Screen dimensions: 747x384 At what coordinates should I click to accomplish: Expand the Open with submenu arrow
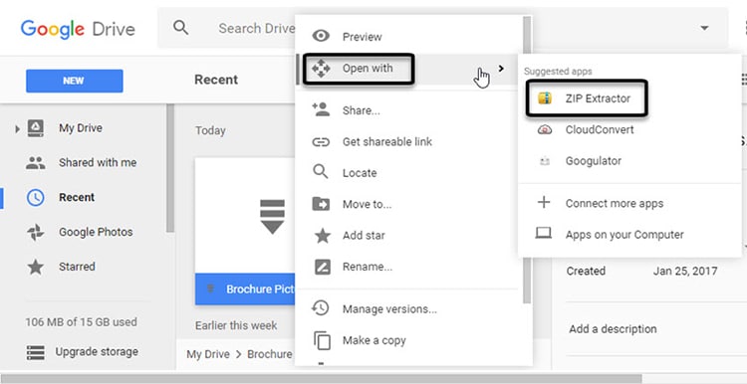(x=501, y=69)
